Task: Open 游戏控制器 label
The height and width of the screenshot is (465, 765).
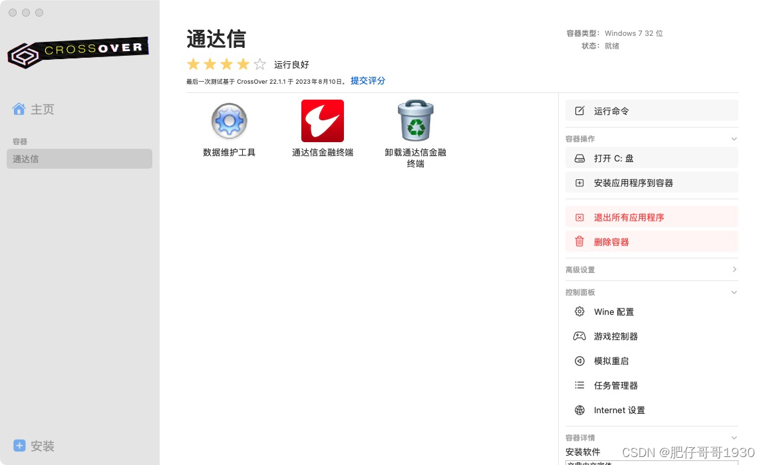Action: (616, 336)
